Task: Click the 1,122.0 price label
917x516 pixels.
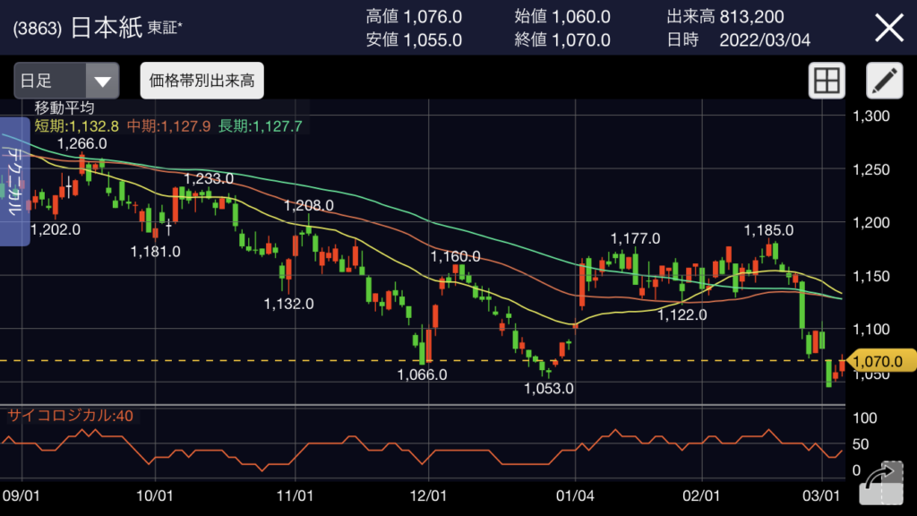Action: coord(681,314)
